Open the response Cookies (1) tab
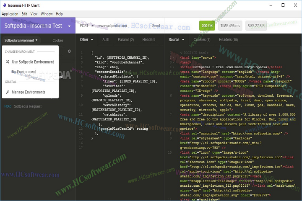Screen dimensions: 302x201 203,40
